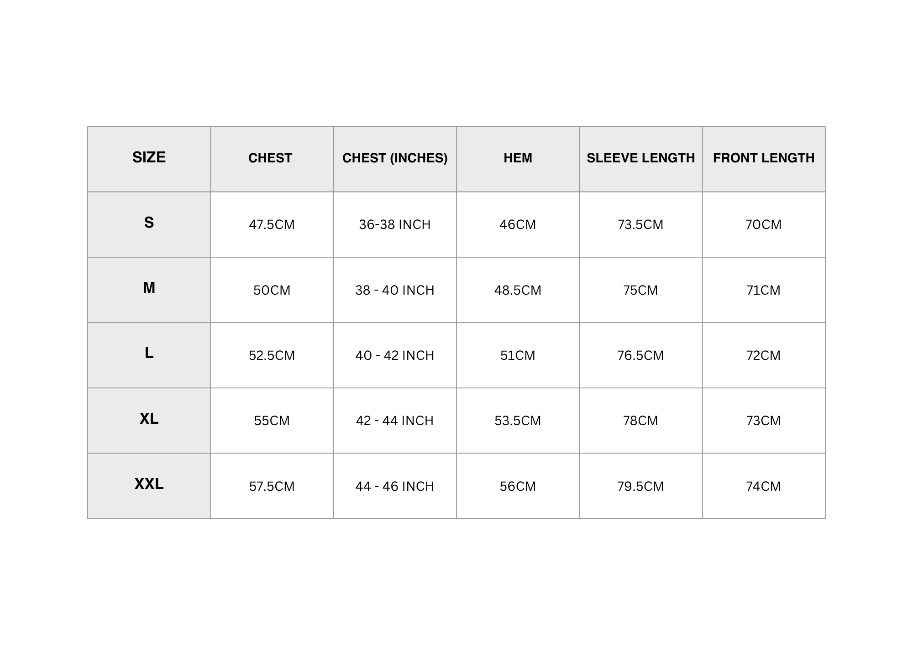Image resolution: width=913 pixels, height=645 pixels.
Task: Select the 75CM sleeve length cell
Action: coord(640,290)
